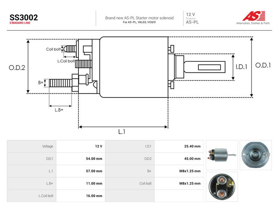Click the 'For AS-PL, VALEO, VOLVO' subtitle
279x209 pixels.
click(x=139, y=22)
